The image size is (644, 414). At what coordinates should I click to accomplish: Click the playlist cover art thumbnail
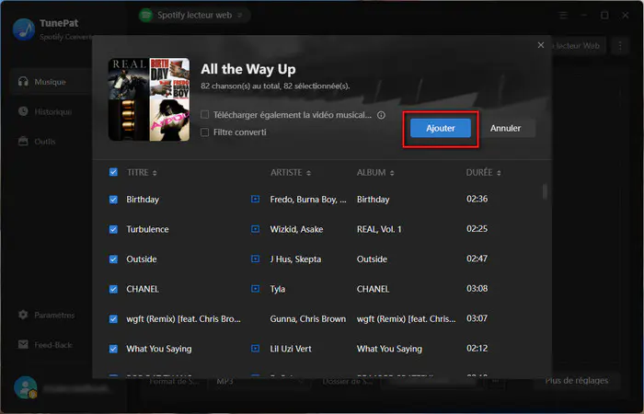149,99
